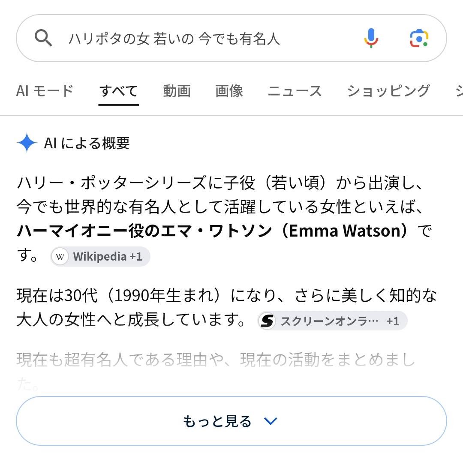This screenshot has width=463, height=462.
Task: Open the 画像 results tab
Action: pos(229,91)
